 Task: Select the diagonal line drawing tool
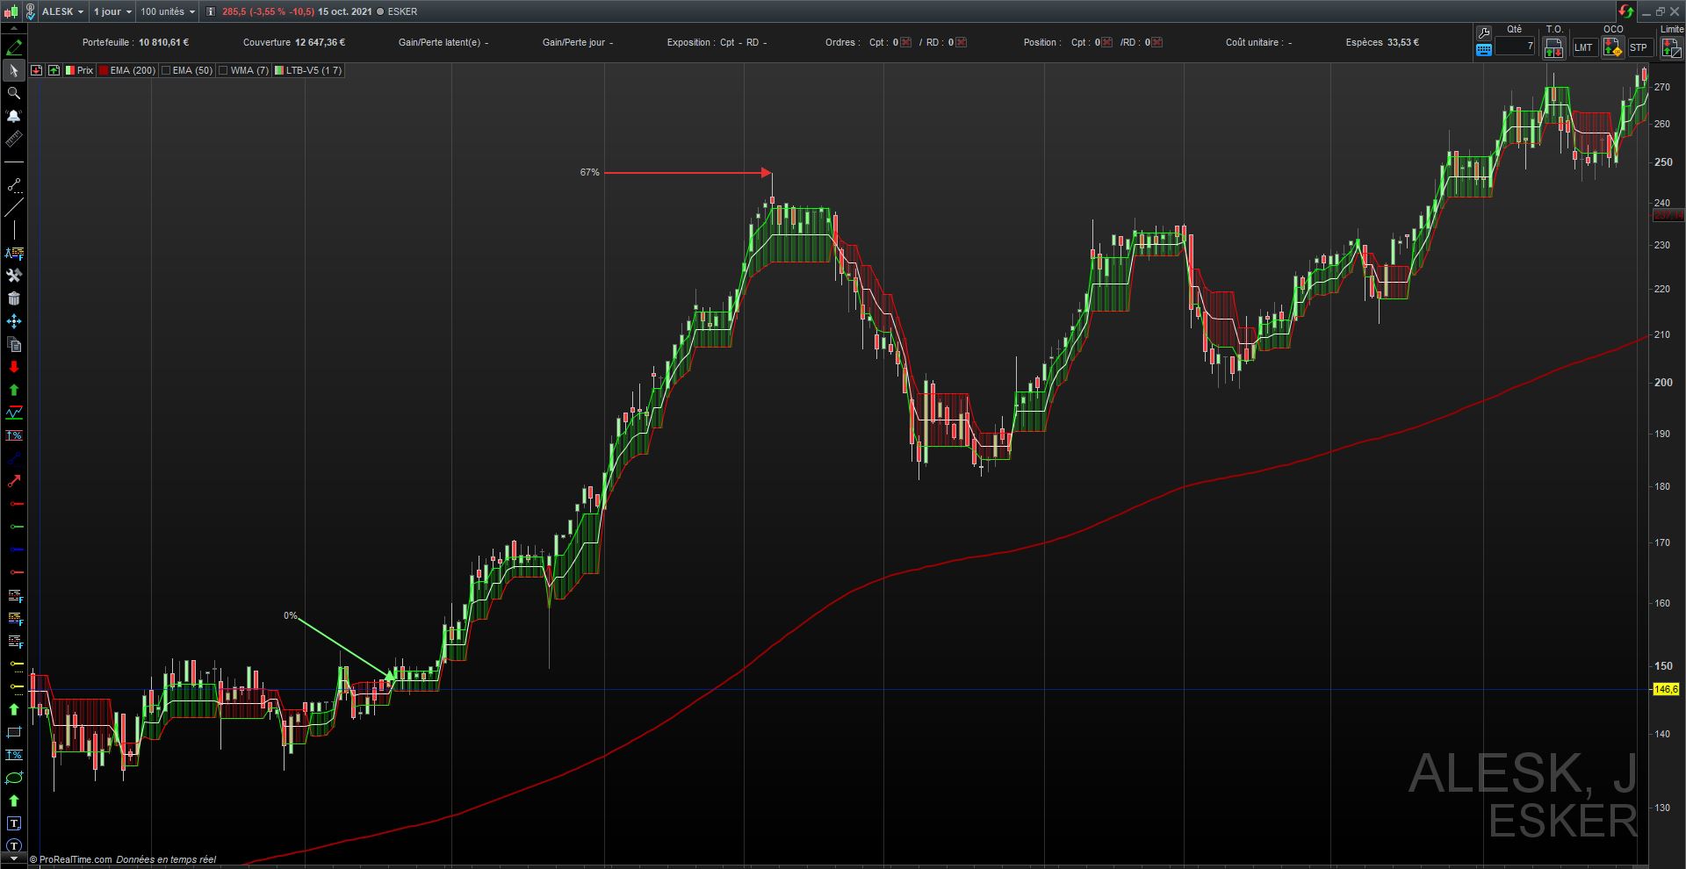click(14, 207)
